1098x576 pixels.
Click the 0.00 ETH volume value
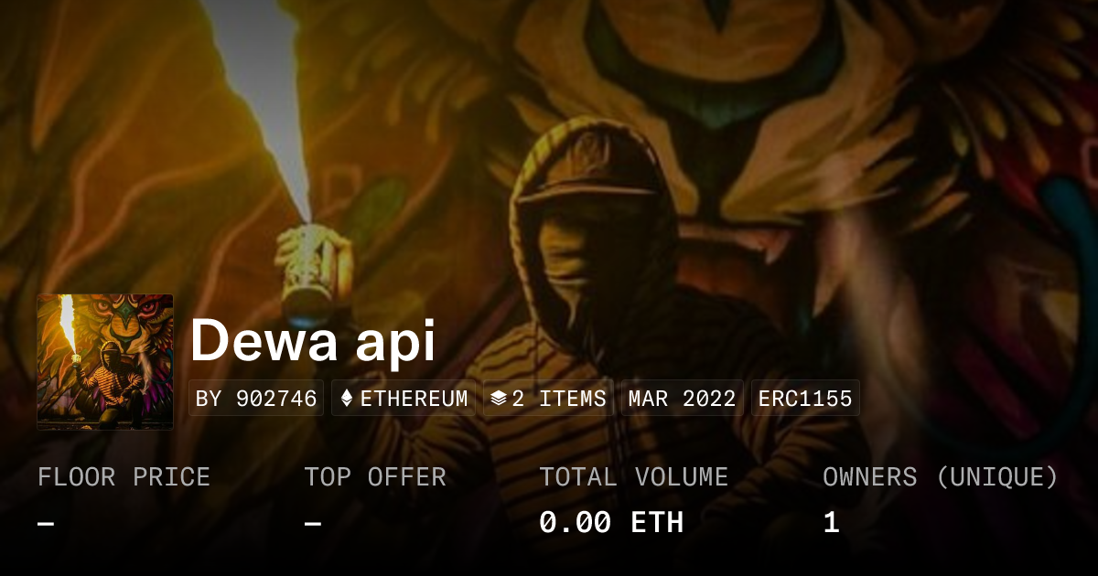(611, 523)
